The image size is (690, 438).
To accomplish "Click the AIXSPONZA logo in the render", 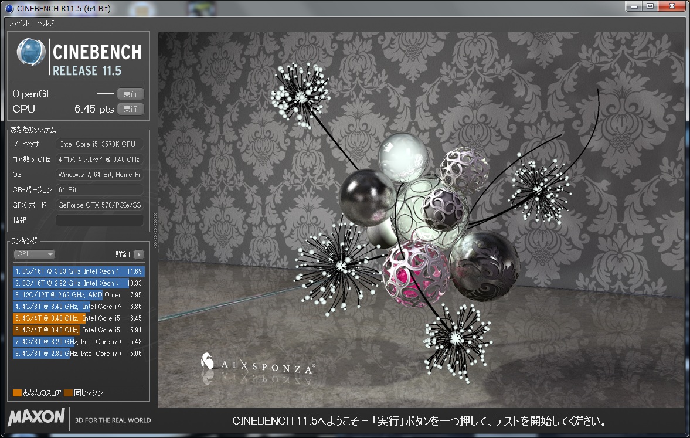I will tap(258, 364).
